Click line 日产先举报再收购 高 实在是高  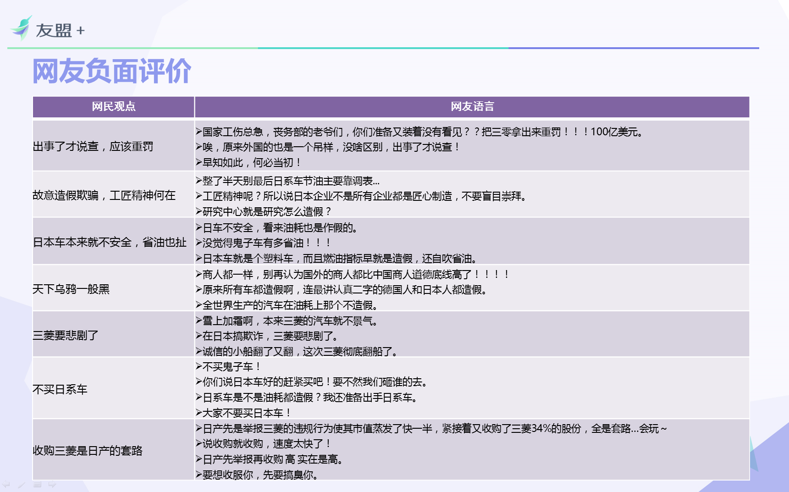270,459
